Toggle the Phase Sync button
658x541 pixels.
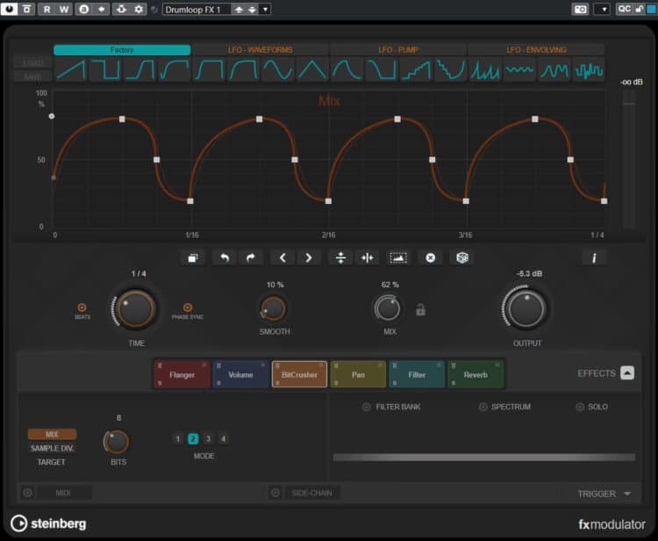(188, 308)
